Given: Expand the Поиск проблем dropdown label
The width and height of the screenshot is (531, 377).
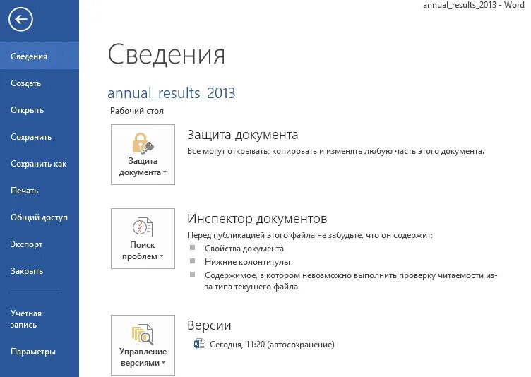Looking at the screenshot, I should tap(143, 251).
